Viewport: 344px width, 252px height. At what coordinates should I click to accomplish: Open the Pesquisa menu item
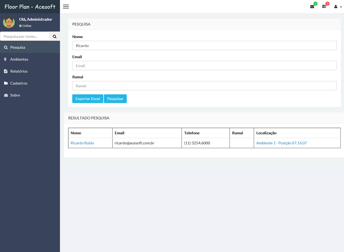click(x=30, y=47)
